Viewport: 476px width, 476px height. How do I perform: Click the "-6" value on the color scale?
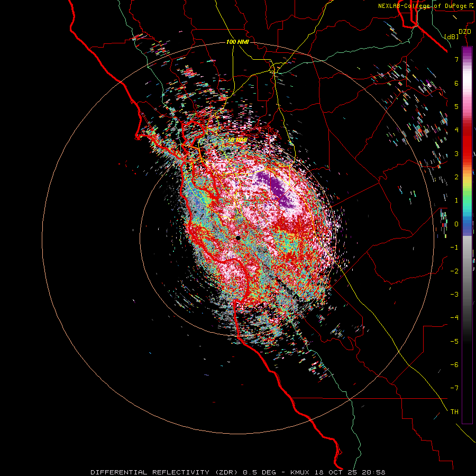point(454,365)
